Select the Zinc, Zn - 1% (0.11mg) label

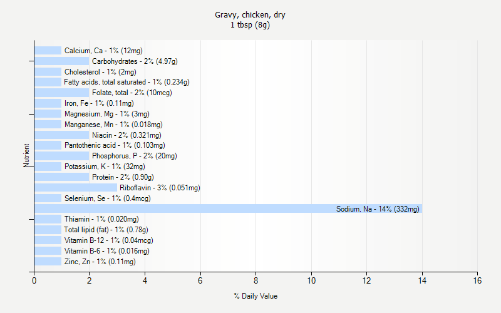(100, 262)
